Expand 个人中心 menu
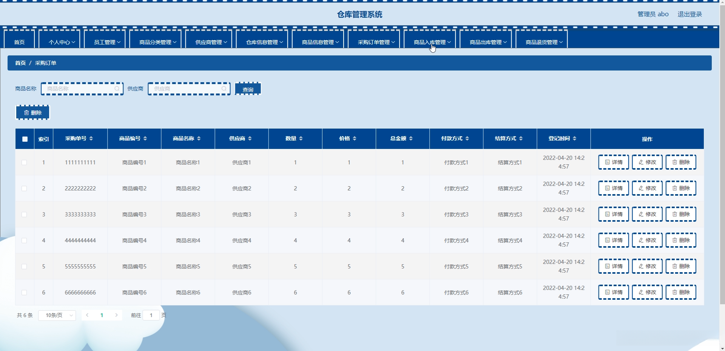 coord(59,40)
